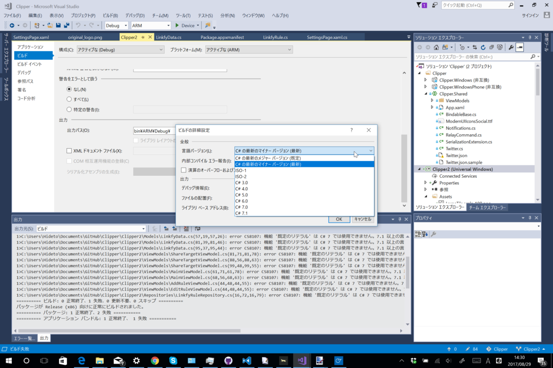Click 出力パス(O) input field
The width and height of the screenshot is (553, 368).
click(x=154, y=131)
